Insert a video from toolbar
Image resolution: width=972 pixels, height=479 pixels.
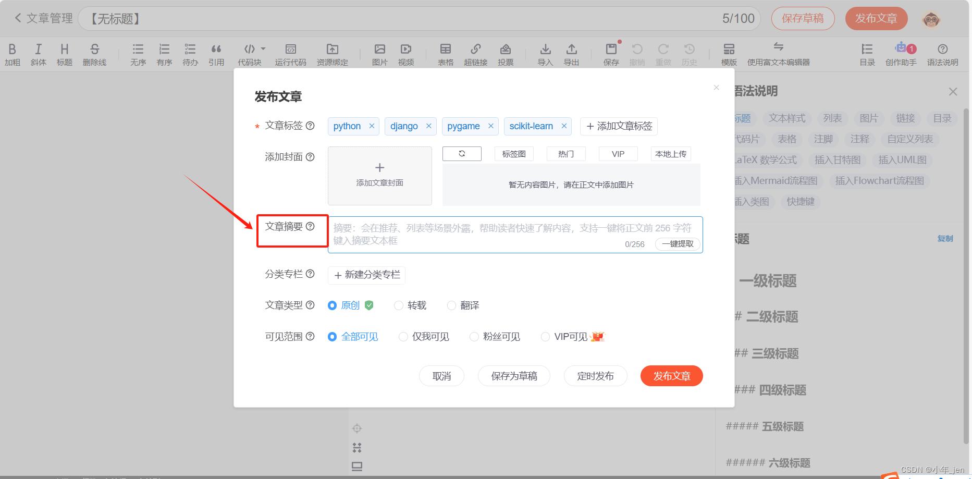point(406,54)
